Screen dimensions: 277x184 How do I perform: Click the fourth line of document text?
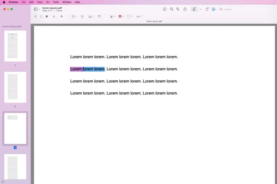point(124,93)
